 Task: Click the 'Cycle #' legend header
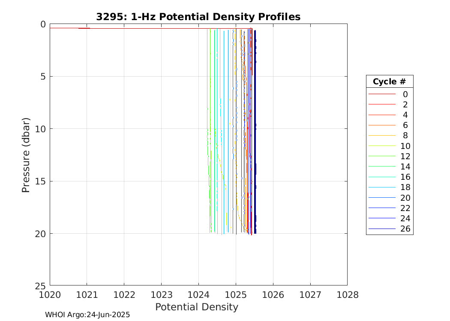[x=389, y=82]
